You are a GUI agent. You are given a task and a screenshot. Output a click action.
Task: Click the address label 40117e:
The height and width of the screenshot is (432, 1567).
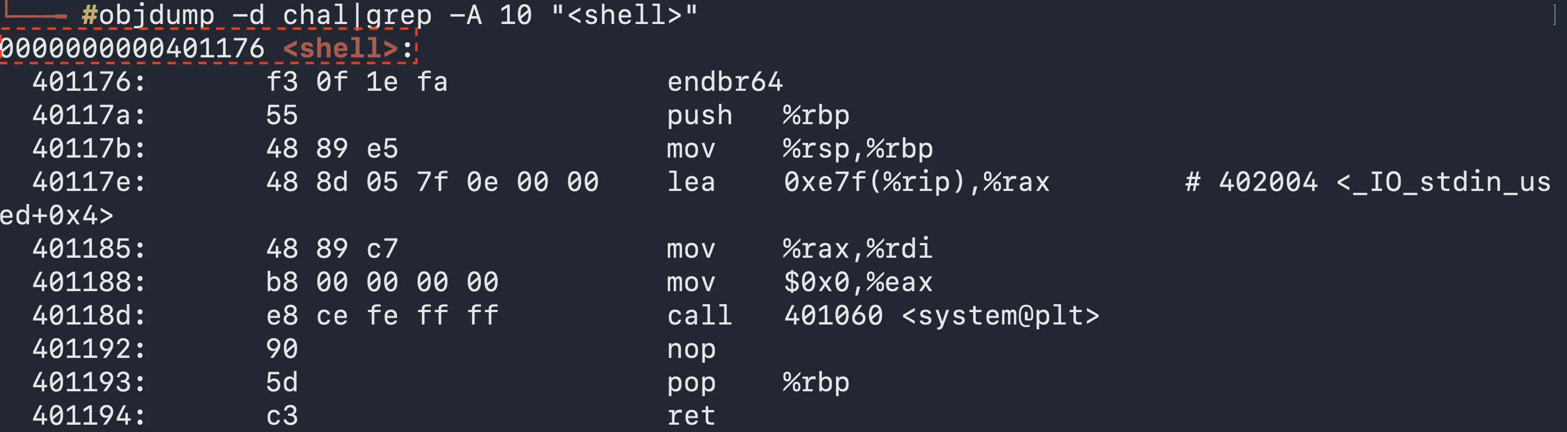(x=89, y=182)
